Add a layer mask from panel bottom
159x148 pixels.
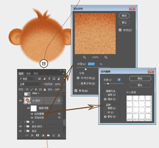[x=37, y=135]
